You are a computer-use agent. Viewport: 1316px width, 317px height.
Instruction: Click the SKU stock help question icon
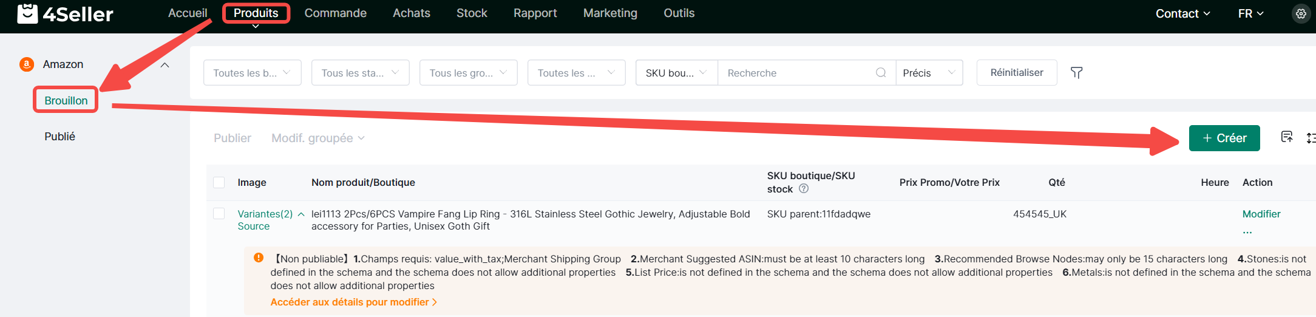(x=804, y=189)
